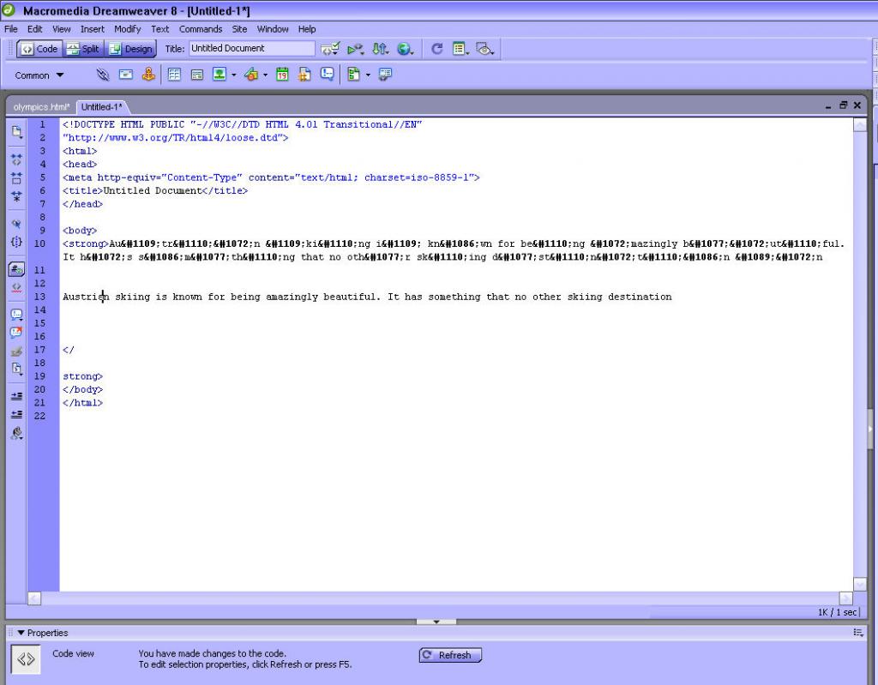Select the Untitled-1 document tab
The image size is (878, 685).
point(101,107)
